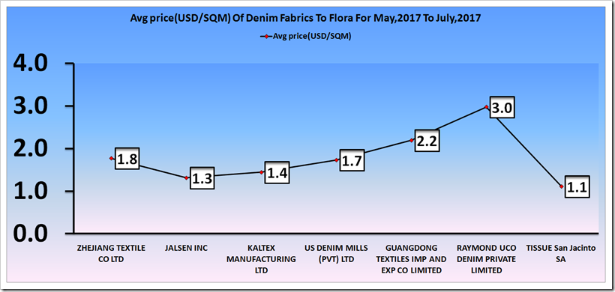
Task: Click the red data marker for Zhejiang Textile
Action: pos(112,158)
